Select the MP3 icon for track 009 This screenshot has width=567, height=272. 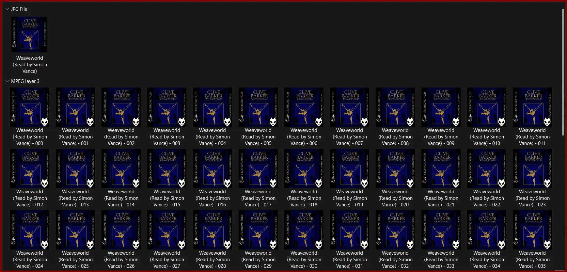(x=441, y=107)
